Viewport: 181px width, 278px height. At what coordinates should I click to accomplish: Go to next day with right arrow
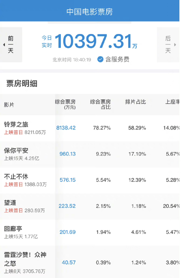pos(175,45)
